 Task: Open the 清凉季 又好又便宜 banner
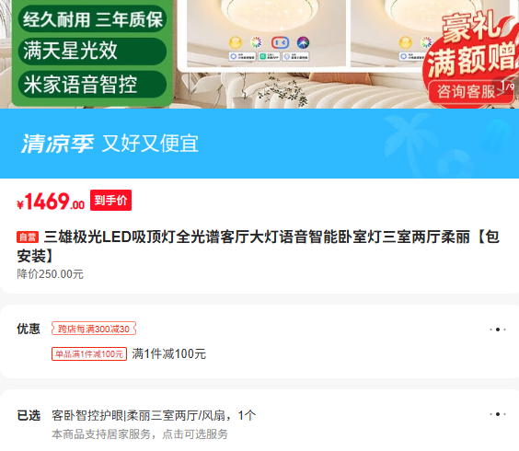(259, 144)
